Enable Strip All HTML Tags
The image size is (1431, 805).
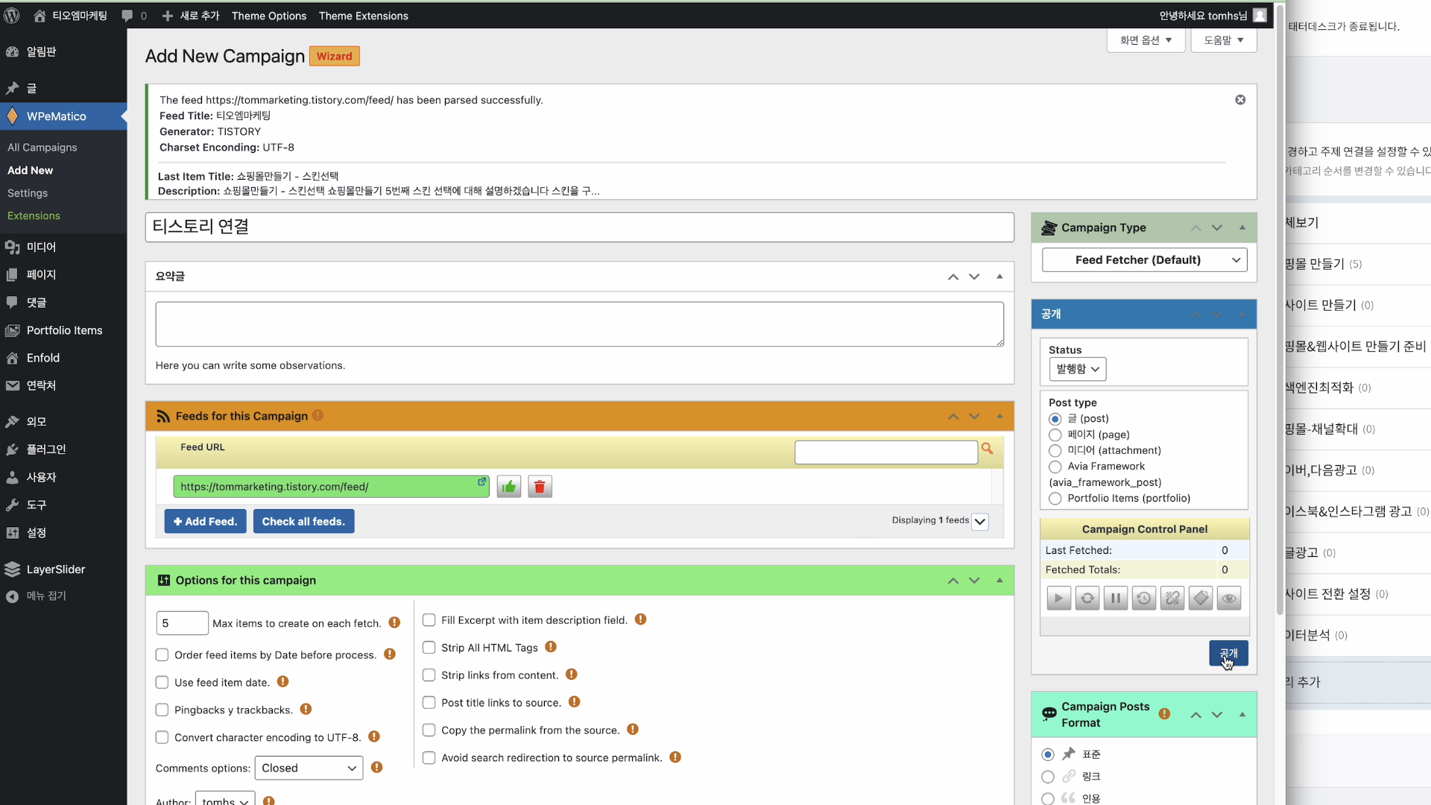pos(429,648)
